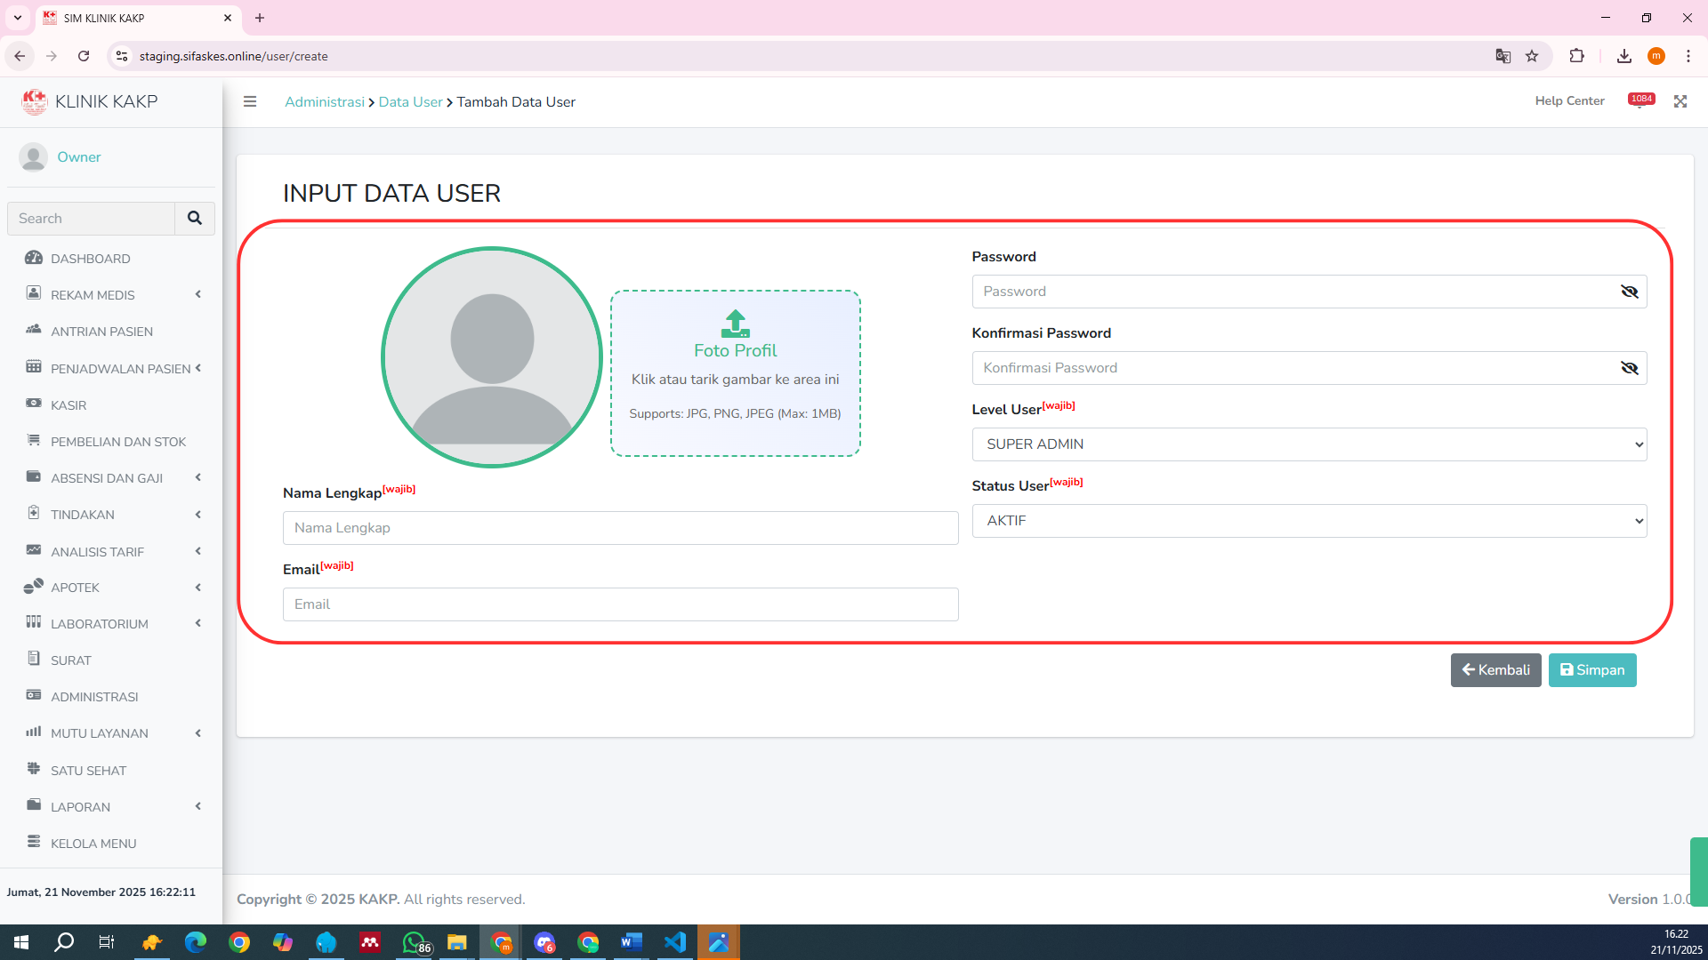Open the Level User dropdown
This screenshot has height=960, width=1708.
(1309, 444)
